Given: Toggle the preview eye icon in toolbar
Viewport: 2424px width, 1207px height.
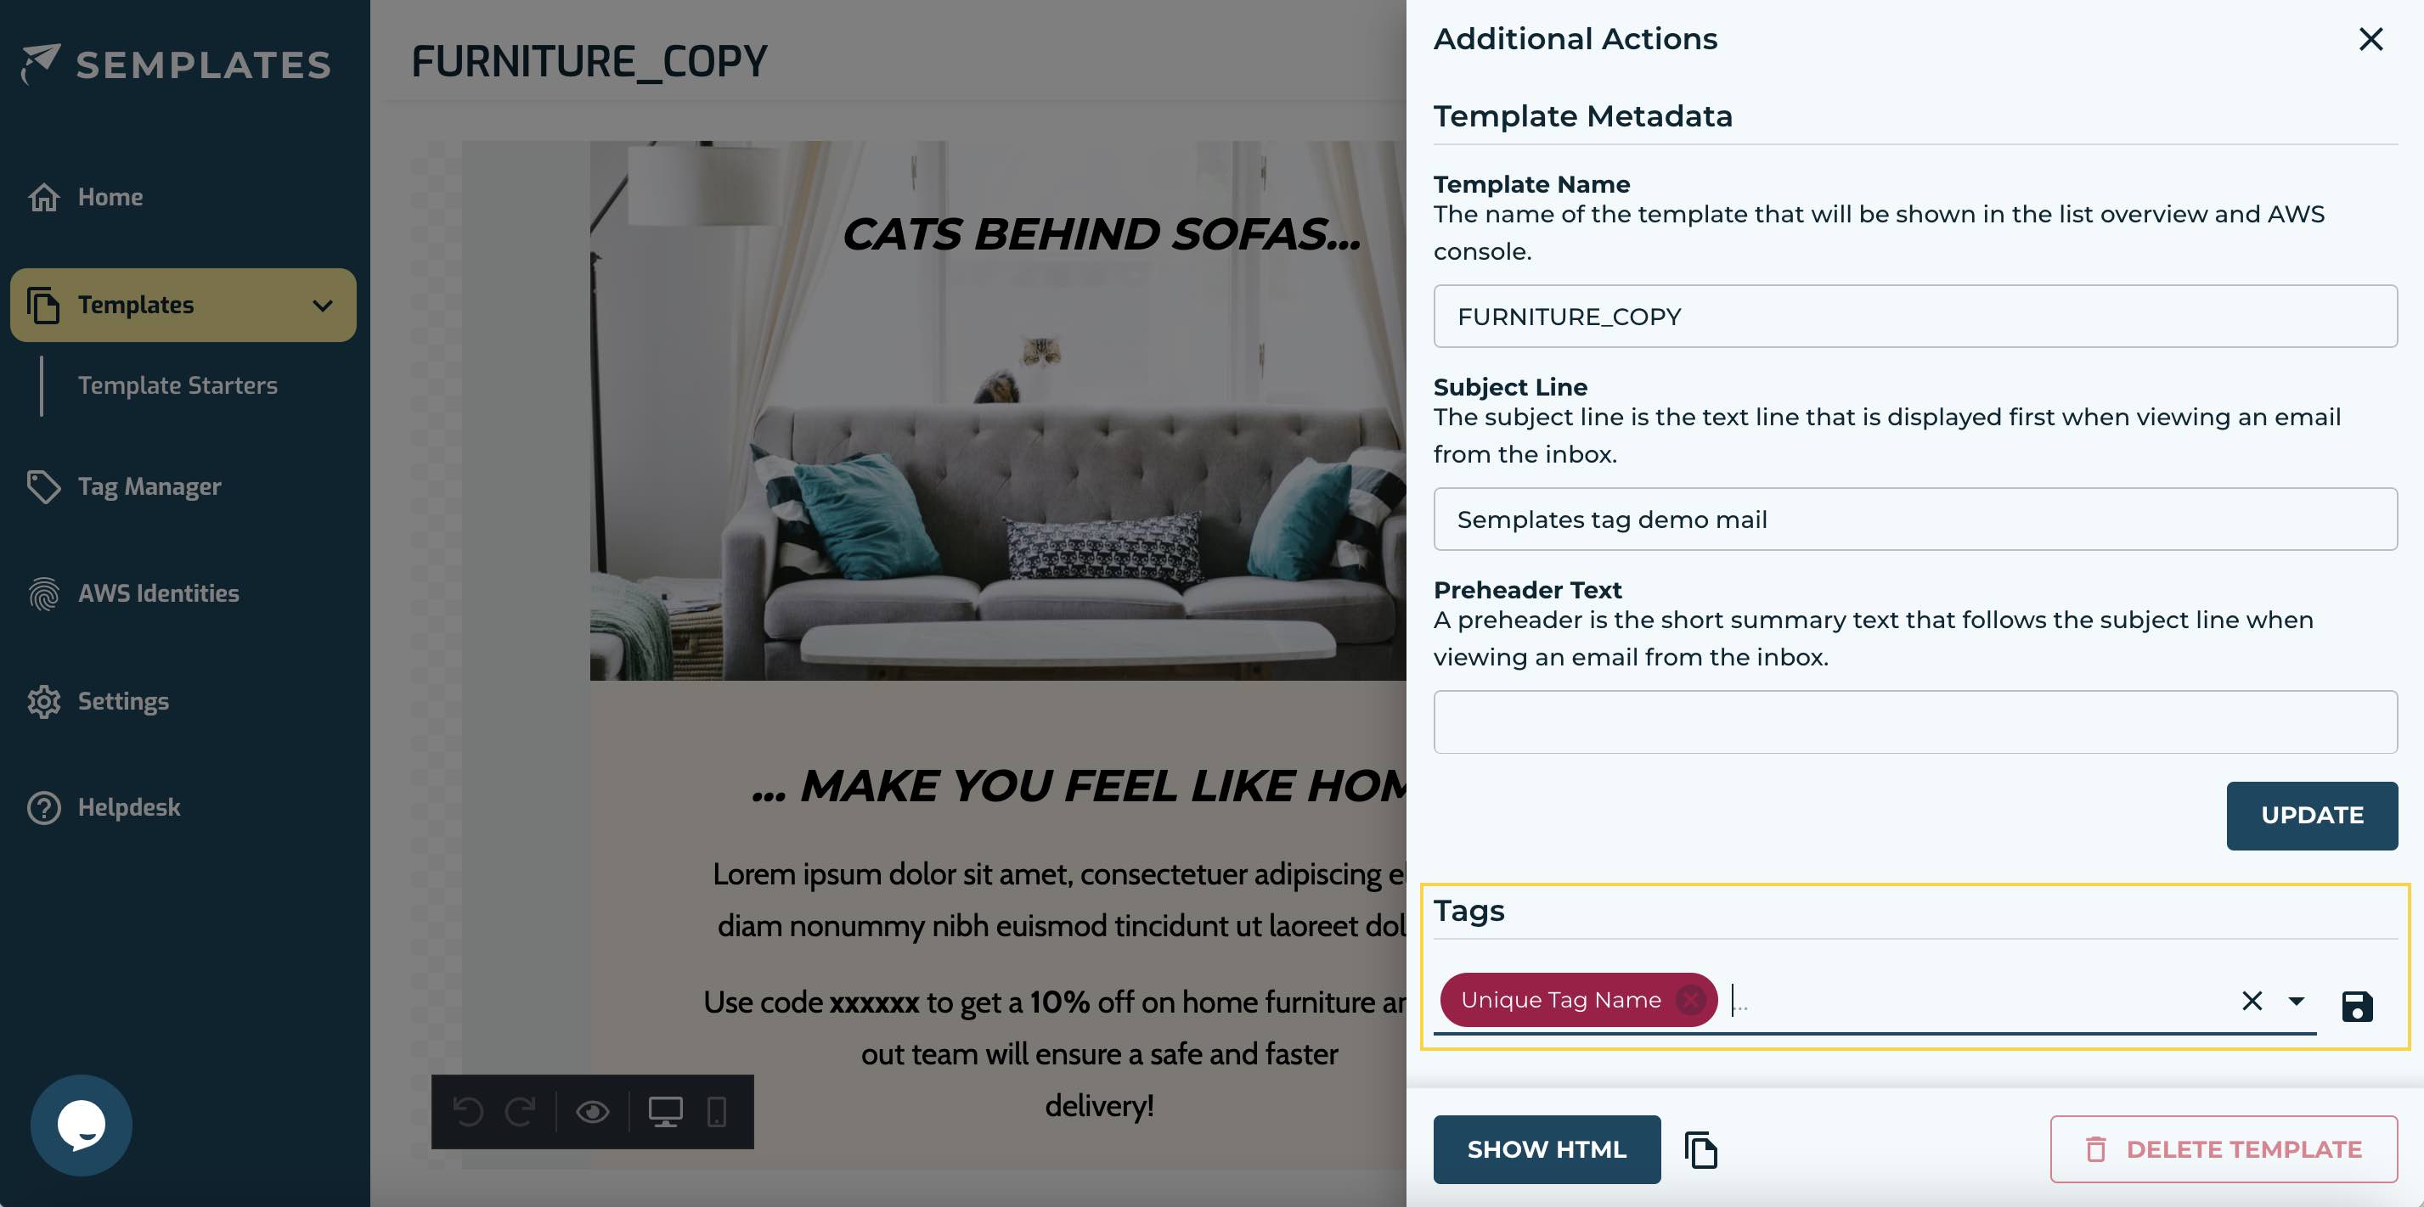Looking at the screenshot, I should (592, 1111).
